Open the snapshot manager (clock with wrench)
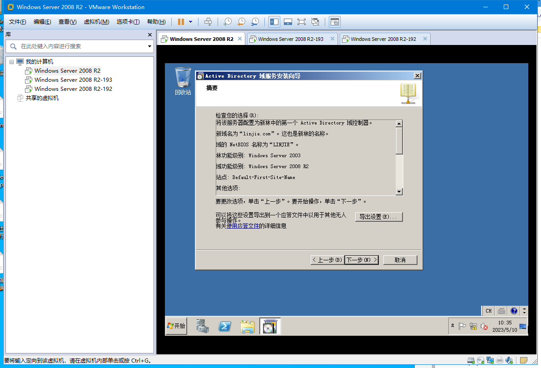Image resolution: width=541 pixels, height=368 pixels. pos(255,22)
